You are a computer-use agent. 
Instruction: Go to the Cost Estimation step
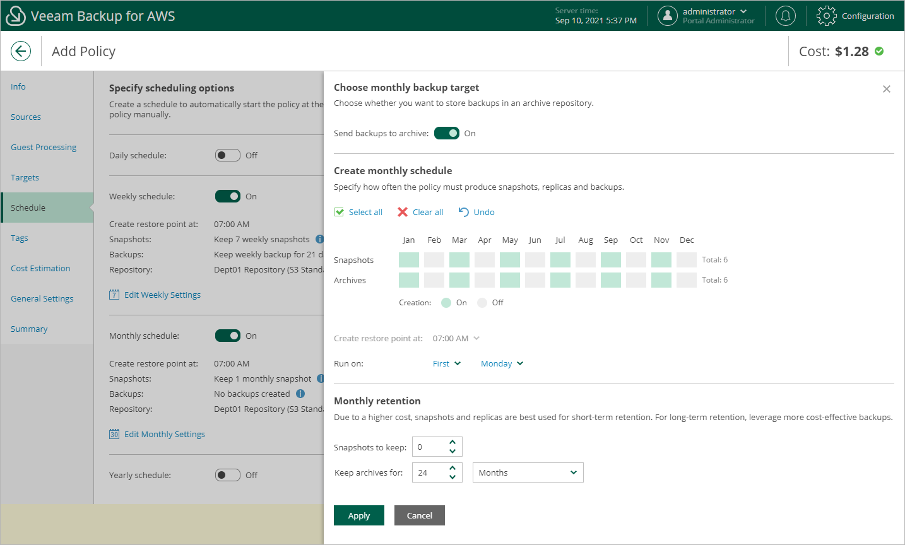pos(40,268)
